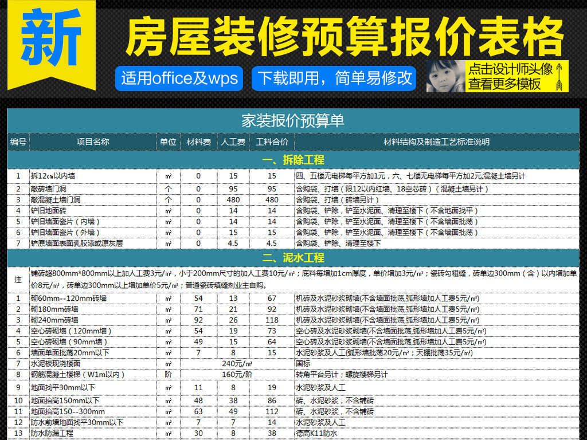Select the 材料结构及制造工艺标准说明 header
Image resolution: width=587 pixels, height=440 pixels.
tap(436, 142)
